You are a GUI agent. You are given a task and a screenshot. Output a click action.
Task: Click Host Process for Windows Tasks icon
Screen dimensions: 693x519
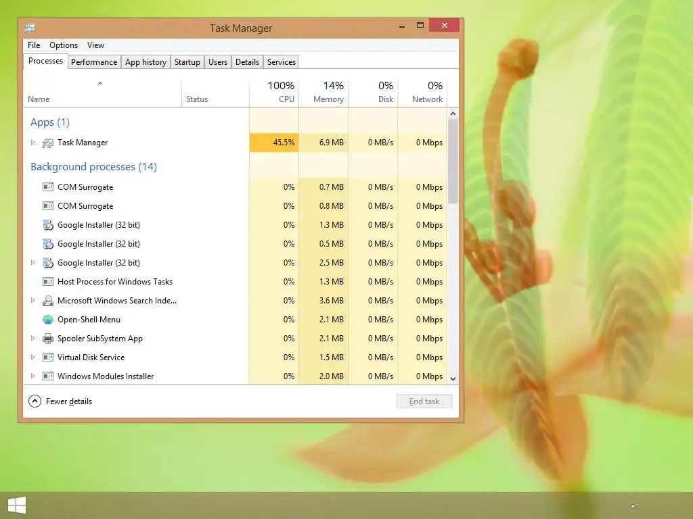pyautogui.click(x=48, y=282)
